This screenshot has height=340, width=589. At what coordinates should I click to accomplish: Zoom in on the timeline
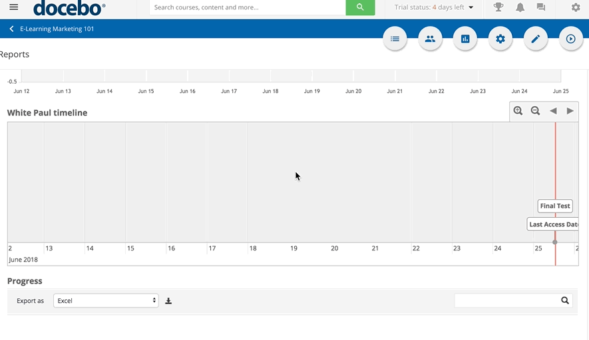coord(518,111)
